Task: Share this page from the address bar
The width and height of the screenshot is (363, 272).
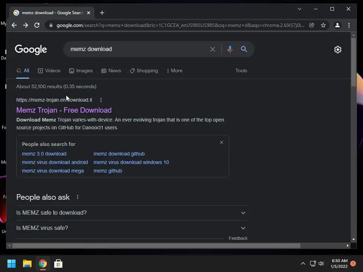Action: click(312, 25)
